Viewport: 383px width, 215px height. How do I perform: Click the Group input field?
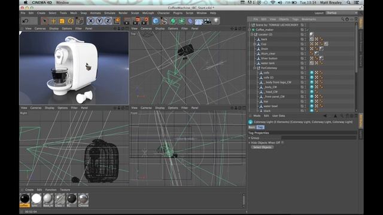(x=319, y=138)
